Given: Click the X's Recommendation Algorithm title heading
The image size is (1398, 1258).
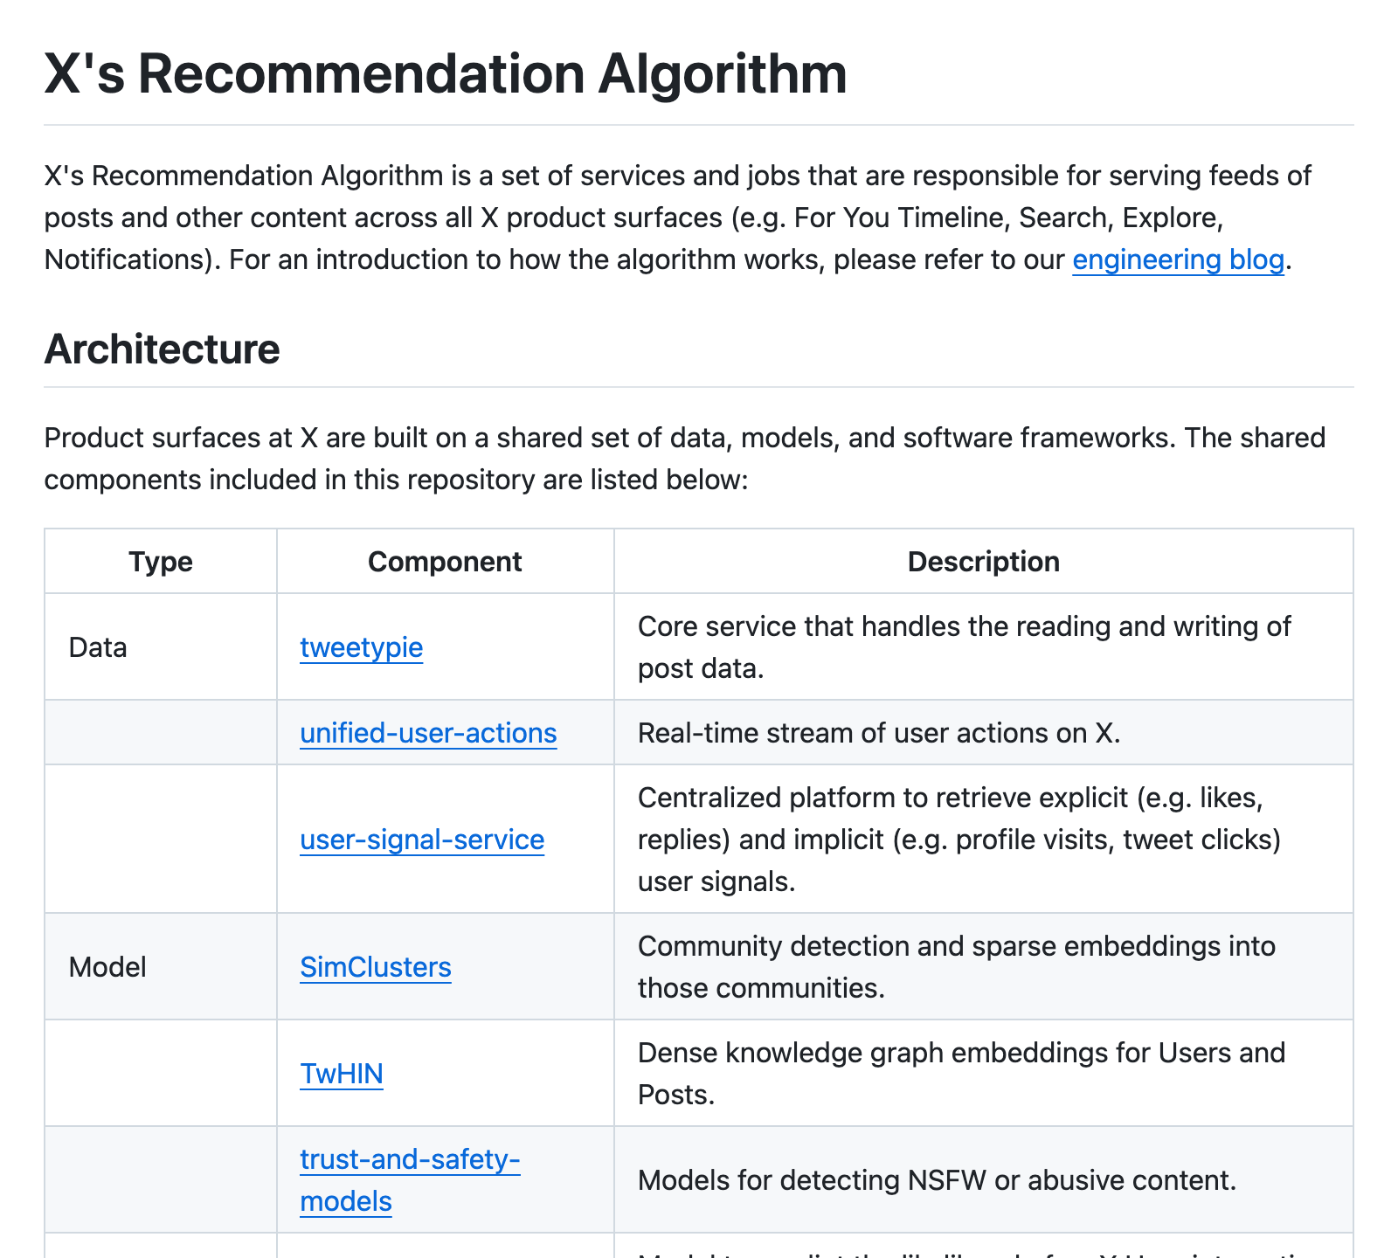Looking at the screenshot, I should [446, 73].
